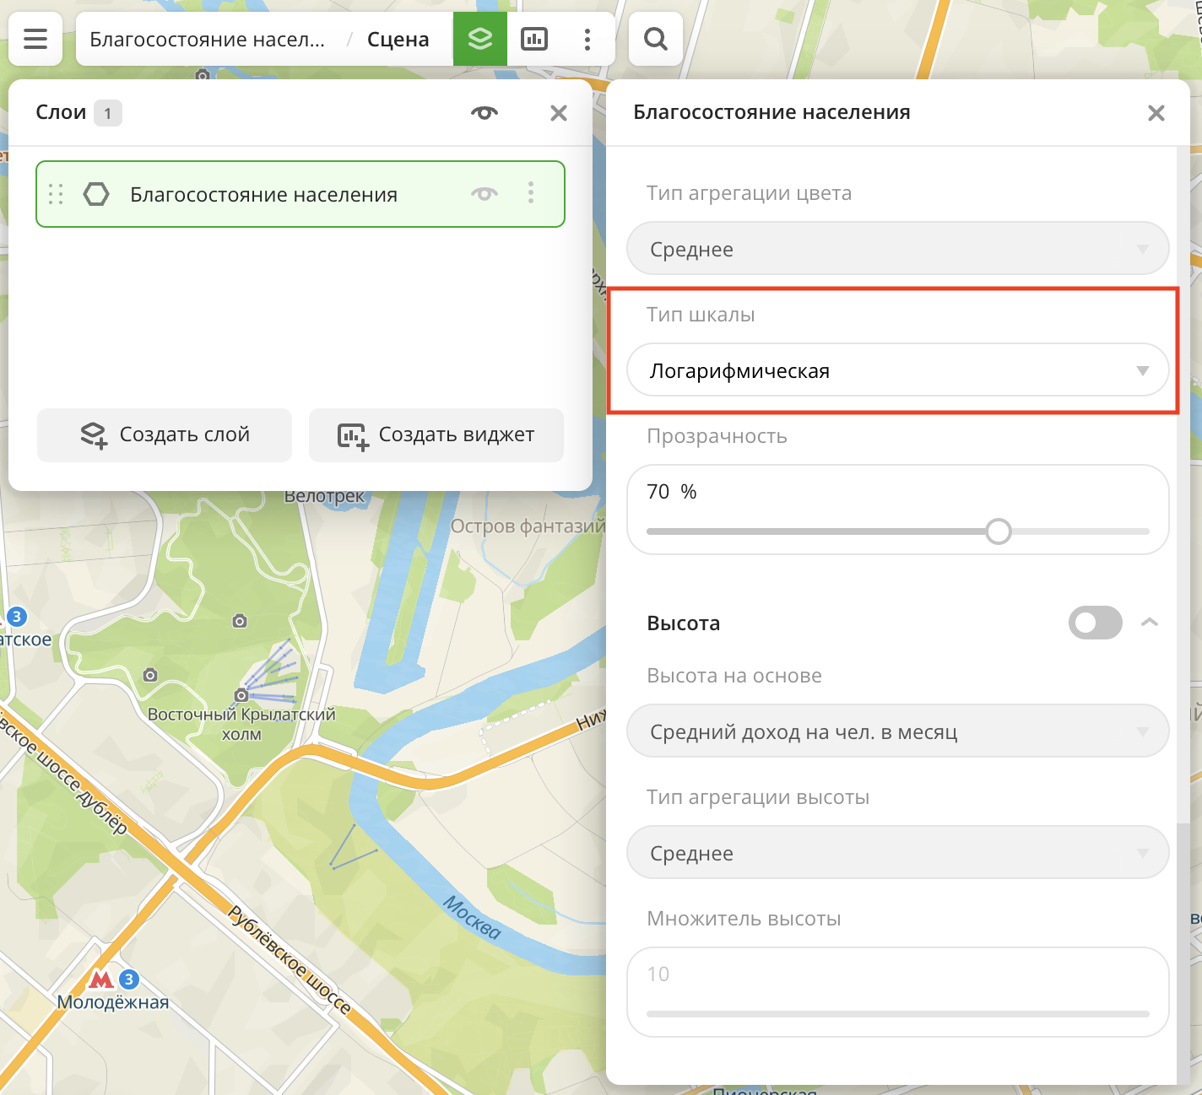Open the widgets dashboard icon
Image resolution: width=1202 pixels, height=1095 pixels.
pos(534,39)
